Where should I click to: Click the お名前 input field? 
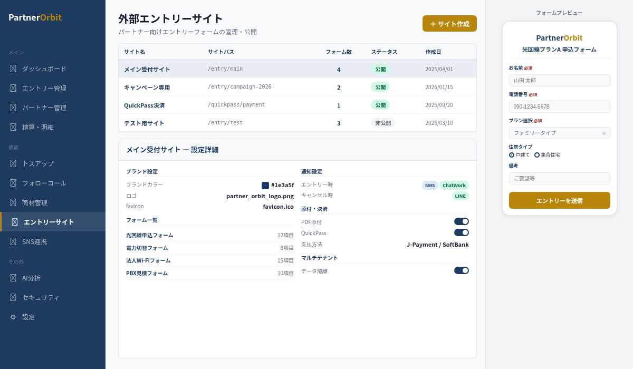tap(559, 80)
